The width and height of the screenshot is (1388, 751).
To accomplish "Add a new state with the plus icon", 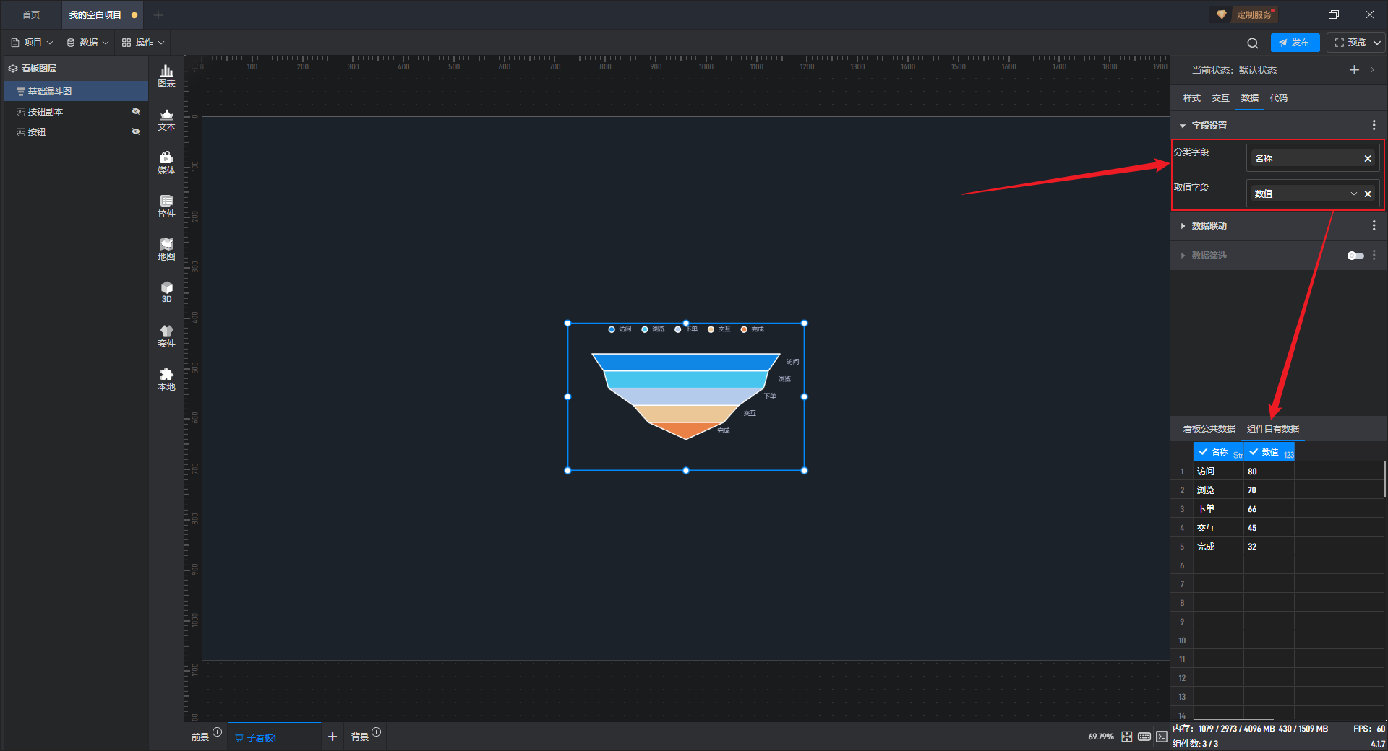I will click(1354, 70).
